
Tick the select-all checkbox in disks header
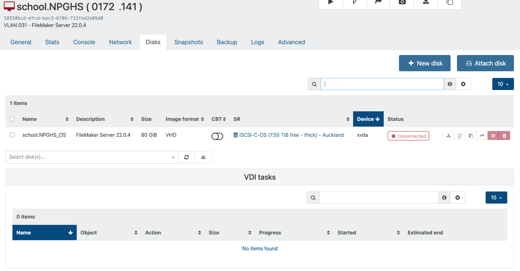coord(12,119)
